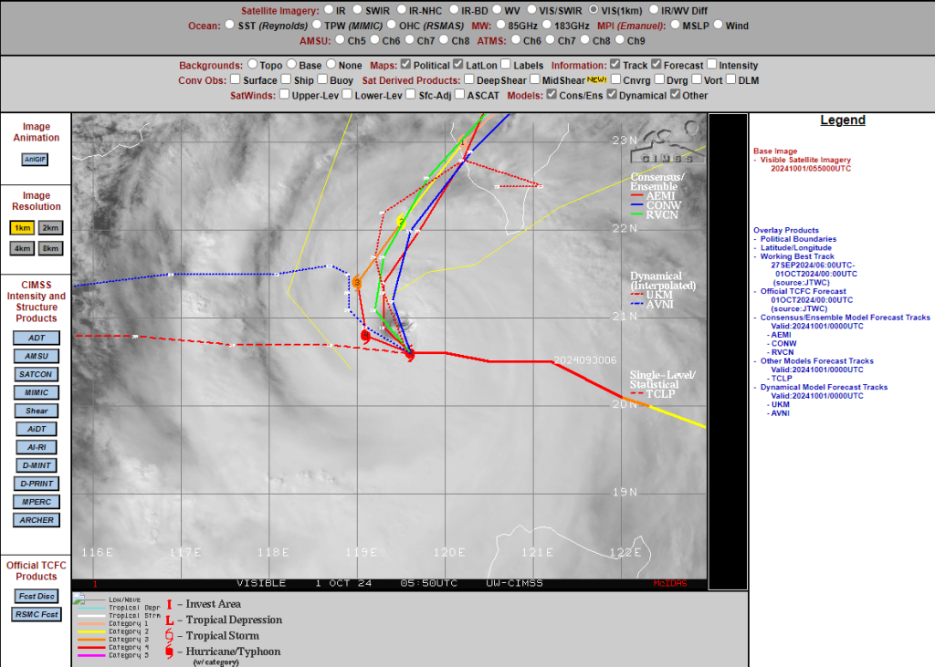Choose the IR-NHC imagery option
Image resolution: width=935 pixels, height=667 pixels.
[x=402, y=9]
